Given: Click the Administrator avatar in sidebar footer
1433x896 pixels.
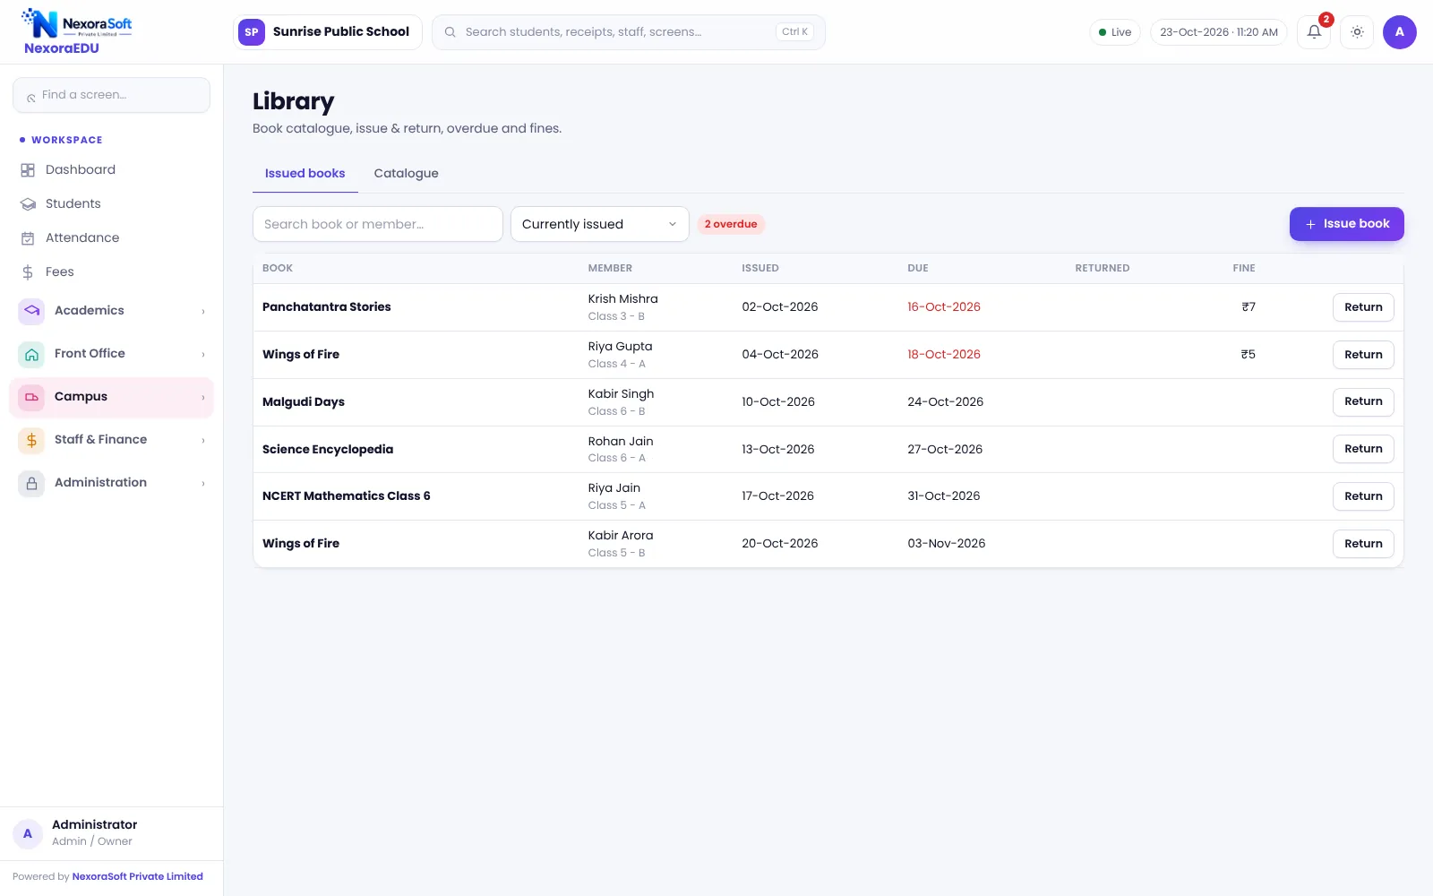Looking at the screenshot, I should pos(28,833).
